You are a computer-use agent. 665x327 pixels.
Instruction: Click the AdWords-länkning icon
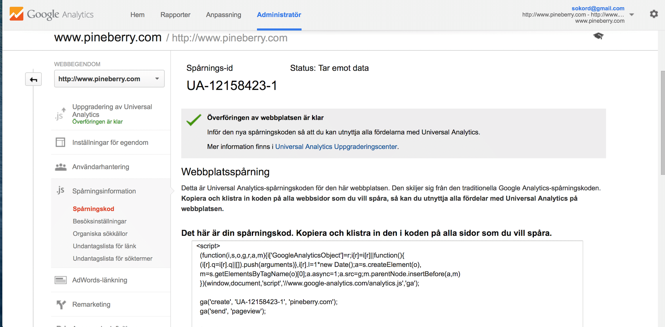click(x=61, y=280)
